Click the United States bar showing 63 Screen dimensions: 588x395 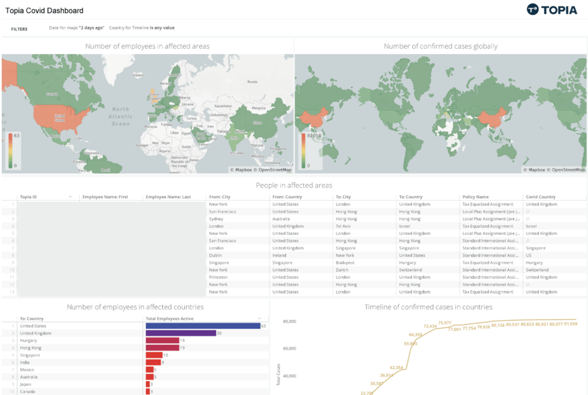tap(203, 326)
